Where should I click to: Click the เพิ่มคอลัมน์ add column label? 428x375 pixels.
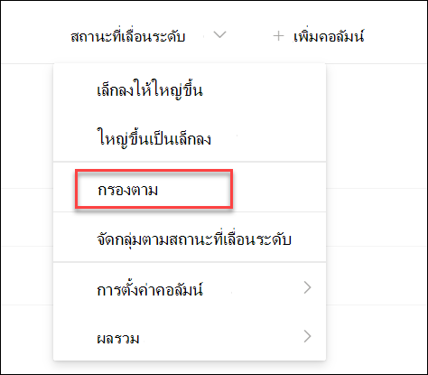(x=329, y=36)
